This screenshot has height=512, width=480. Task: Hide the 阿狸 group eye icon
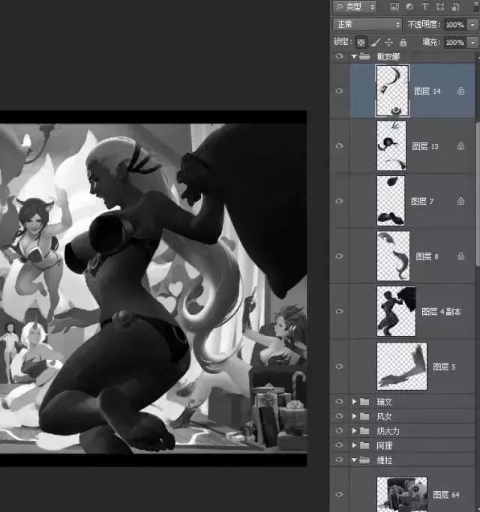coord(339,445)
